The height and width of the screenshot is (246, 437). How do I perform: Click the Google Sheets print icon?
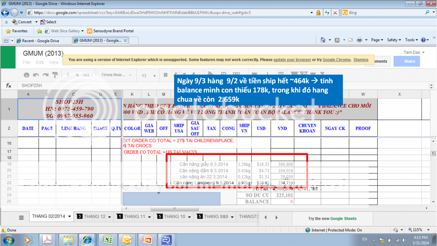click(x=26, y=75)
